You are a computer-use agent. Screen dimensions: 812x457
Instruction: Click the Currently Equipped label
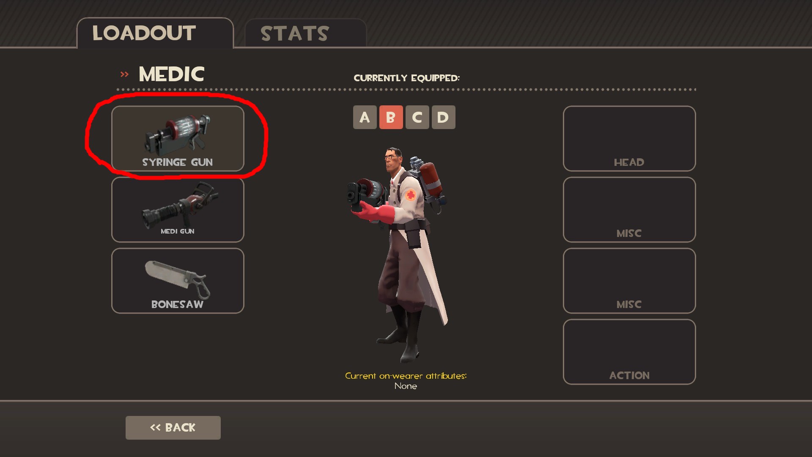(x=406, y=78)
